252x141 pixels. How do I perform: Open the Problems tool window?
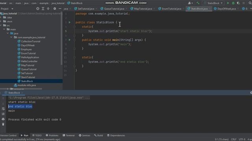(x=52, y=136)
